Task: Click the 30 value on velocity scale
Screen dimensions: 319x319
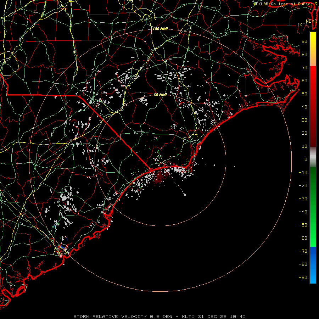Action: (304, 120)
